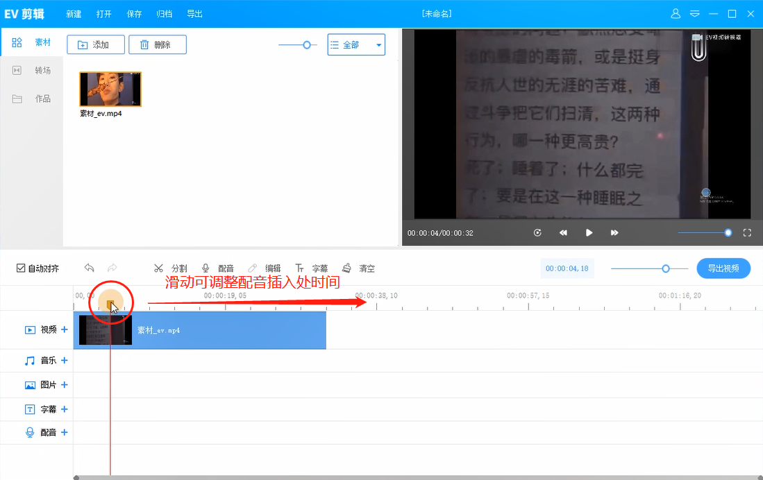763x480 pixels.
Task: Open the 全部 filter dropdown
Action: tap(356, 45)
